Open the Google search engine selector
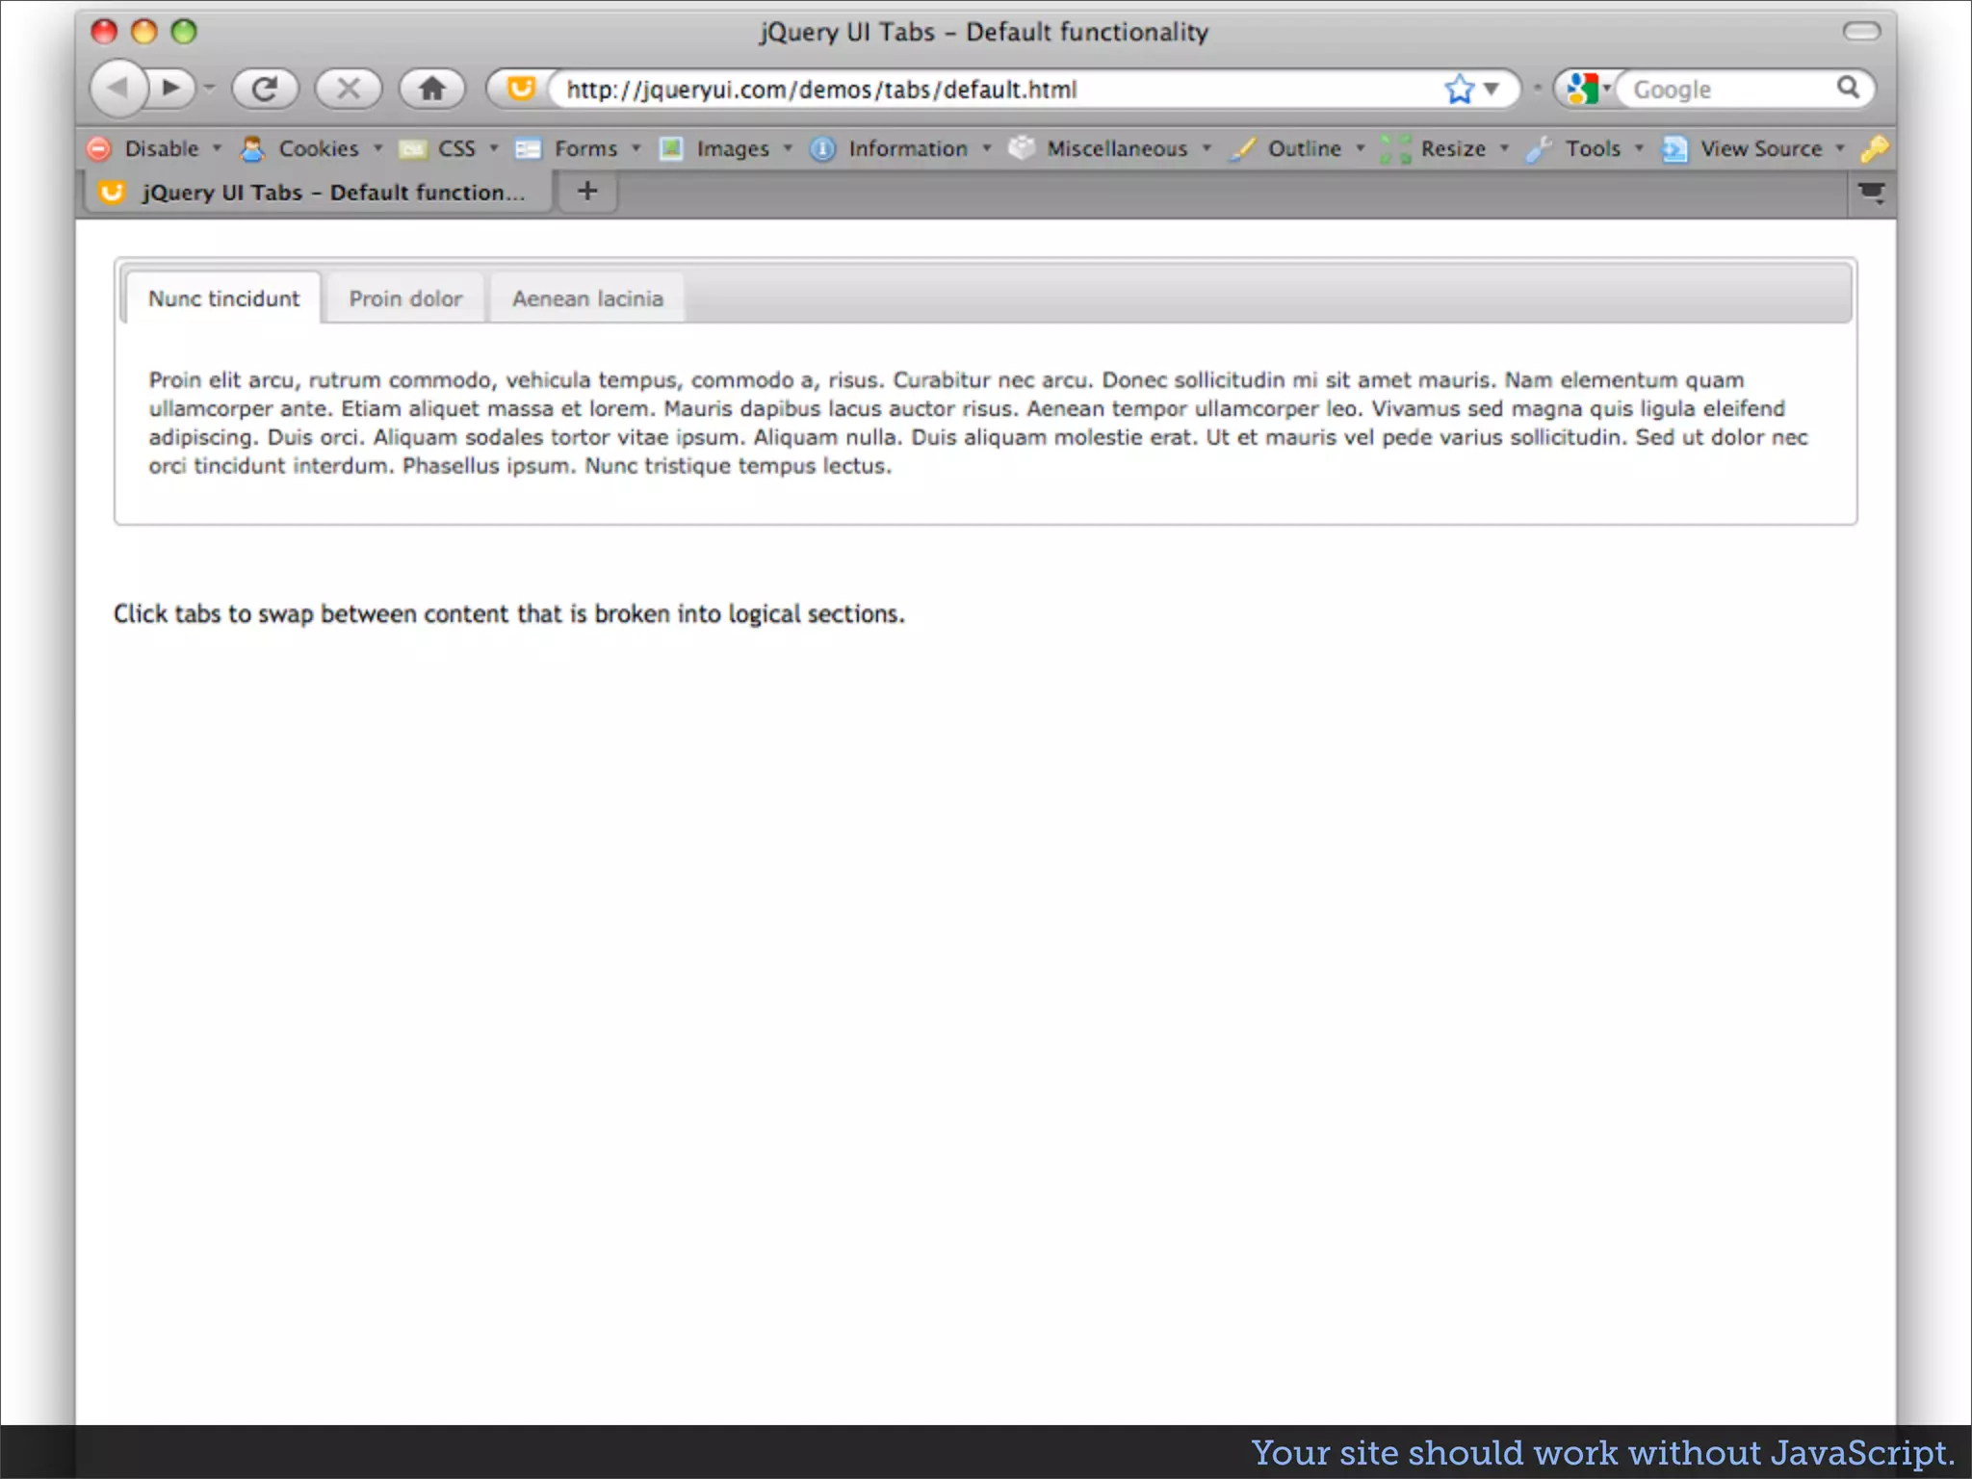This screenshot has width=1972, height=1479. click(x=1587, y=90)
